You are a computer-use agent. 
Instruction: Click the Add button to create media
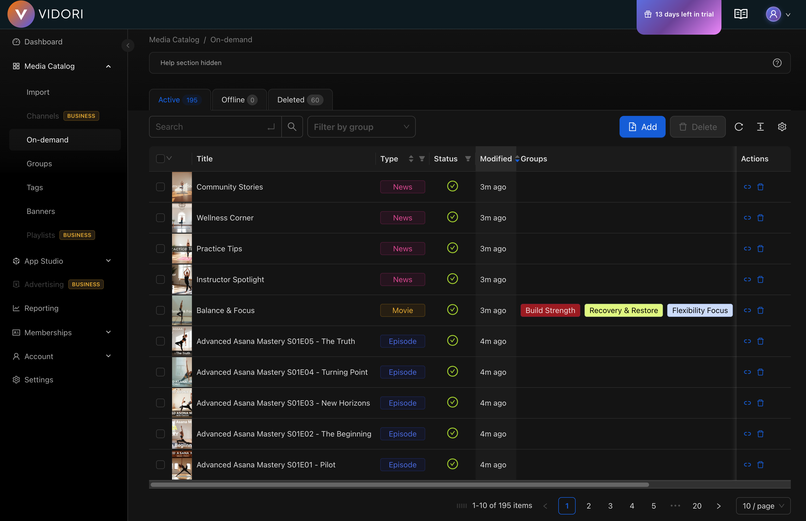pyautogui.click(x=642, y=126)
